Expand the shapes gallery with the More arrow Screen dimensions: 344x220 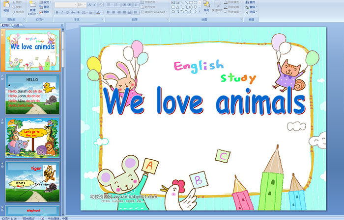point(200,11)
